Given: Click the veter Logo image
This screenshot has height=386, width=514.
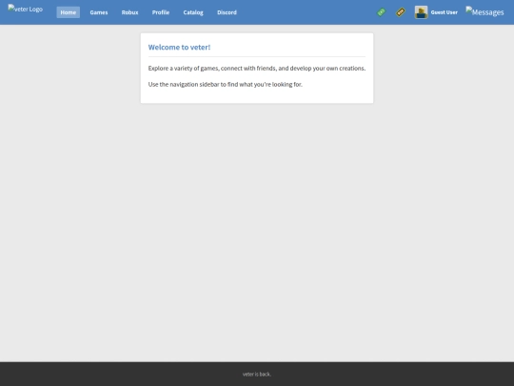Looking at the screenshot, I should (26, 9).
